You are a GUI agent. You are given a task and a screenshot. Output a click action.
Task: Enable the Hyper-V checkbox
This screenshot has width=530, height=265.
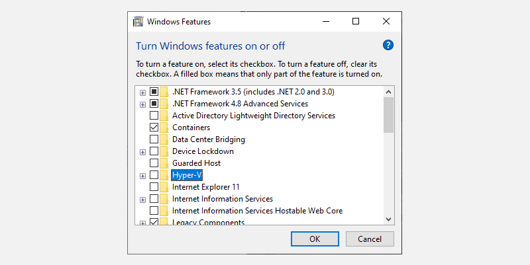click(x=154, y=175)
